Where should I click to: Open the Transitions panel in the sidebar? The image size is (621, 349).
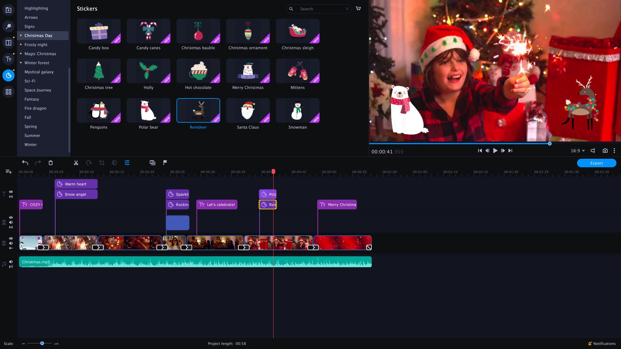8,43
